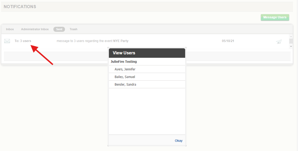Click the 'To: 3 users' recipient link
The width and height of the screenshot is (298, 151).
(23, 41)
